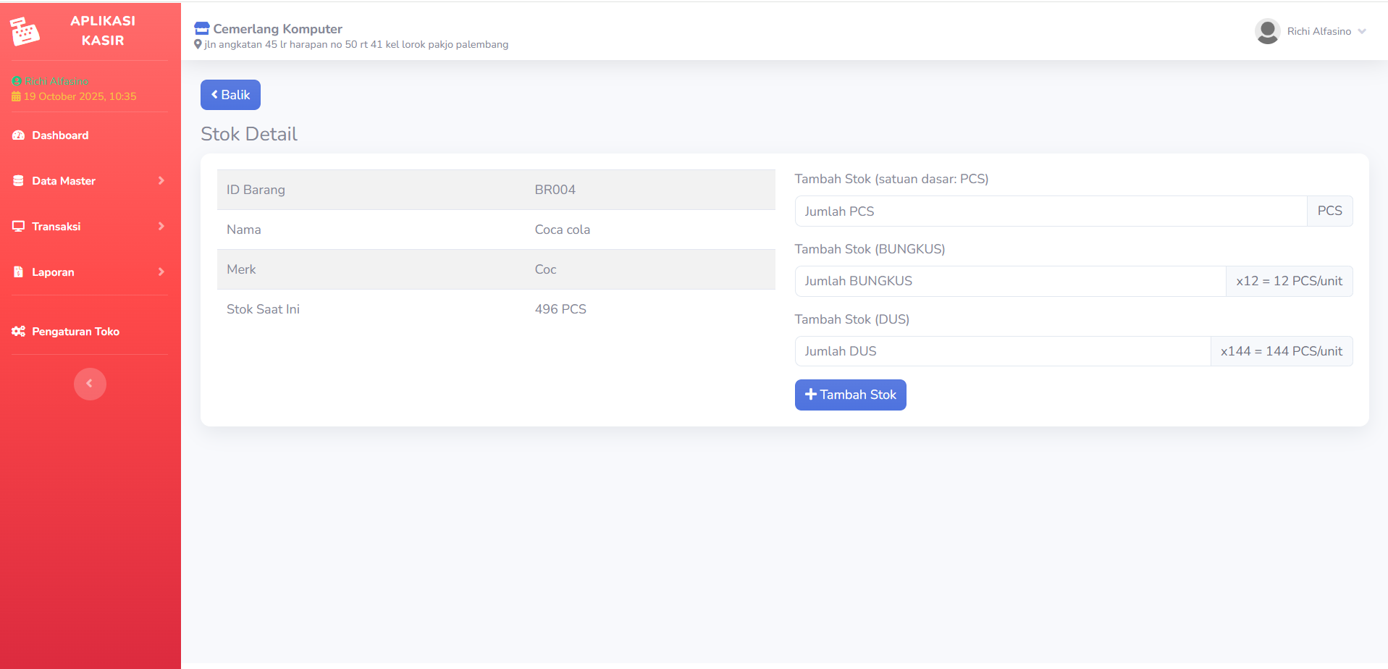
Task: Go back with the Balik button
Action: click(230, 95)
